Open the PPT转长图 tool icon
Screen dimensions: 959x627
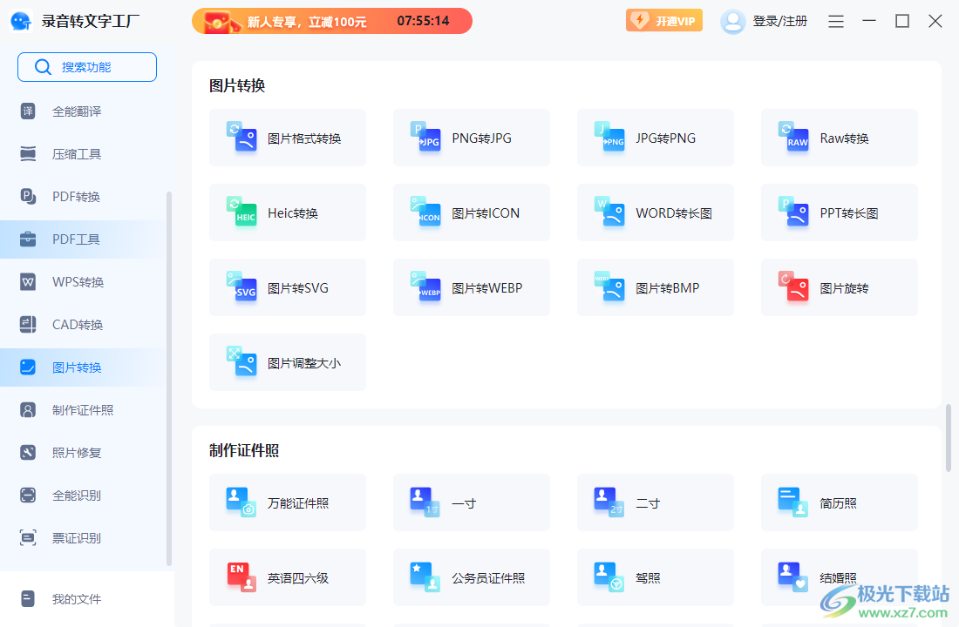pos(794,212)
